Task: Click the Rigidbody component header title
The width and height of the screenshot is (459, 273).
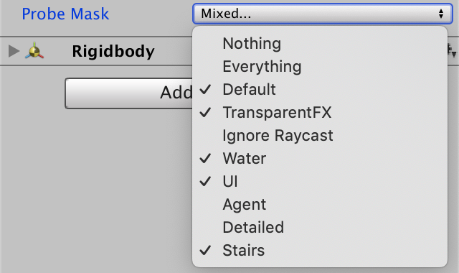Action: [x=113, y=51]
